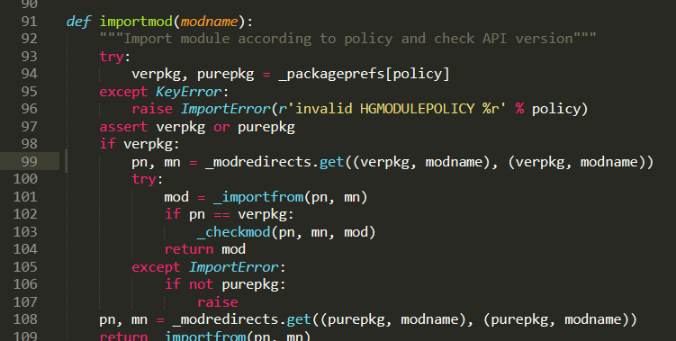Click line number 93 in the gutter

[30, 57]
